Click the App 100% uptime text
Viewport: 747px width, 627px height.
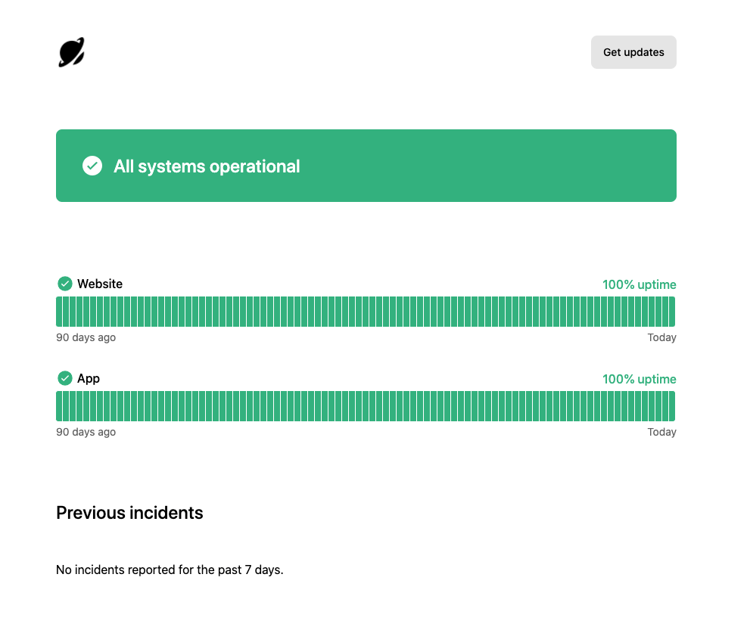click(x=640, y=380)
